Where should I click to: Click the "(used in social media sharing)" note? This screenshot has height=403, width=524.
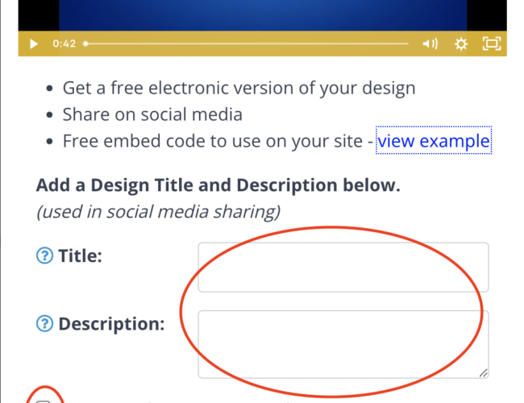pyautogui.click(x=158, y=212)
